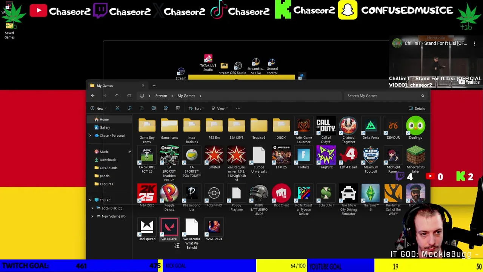Open the View dropdown
Screen dimensions: 483x272
[219, 108]
